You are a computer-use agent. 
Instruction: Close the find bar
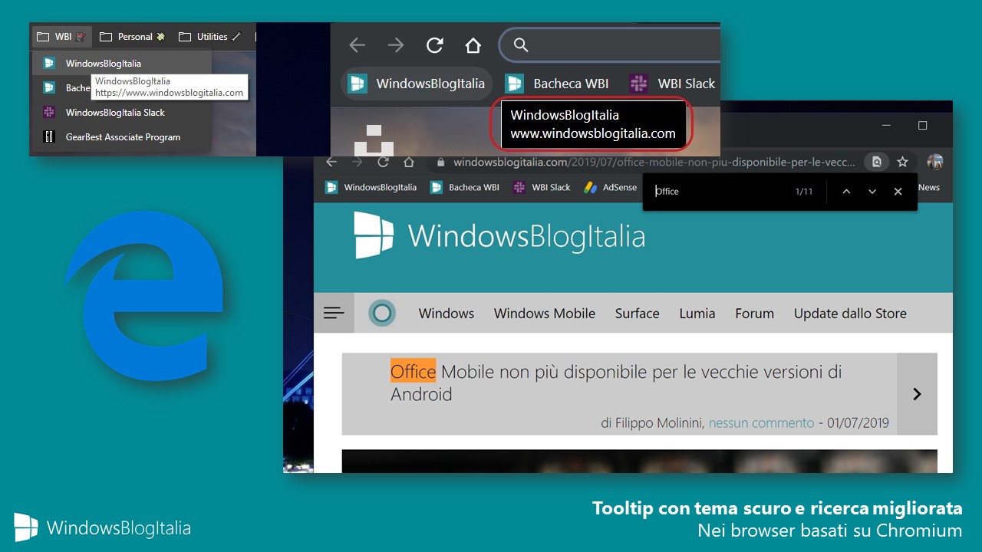pos(898,192)
